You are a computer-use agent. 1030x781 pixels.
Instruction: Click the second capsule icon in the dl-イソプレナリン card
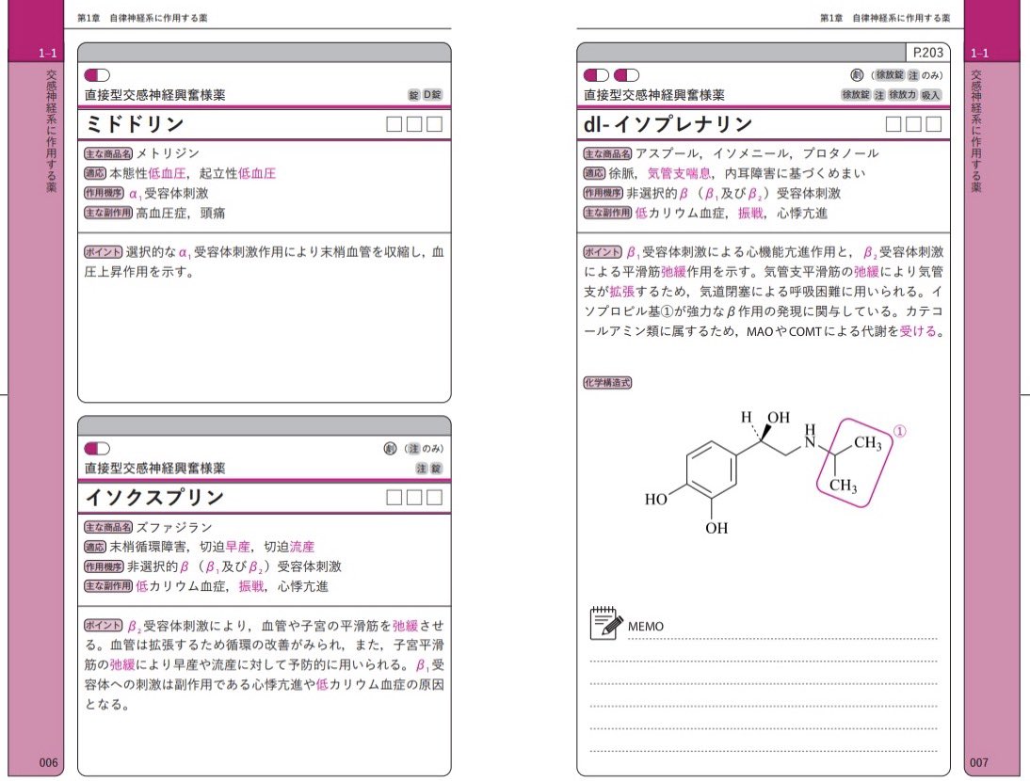click(626, 75)
